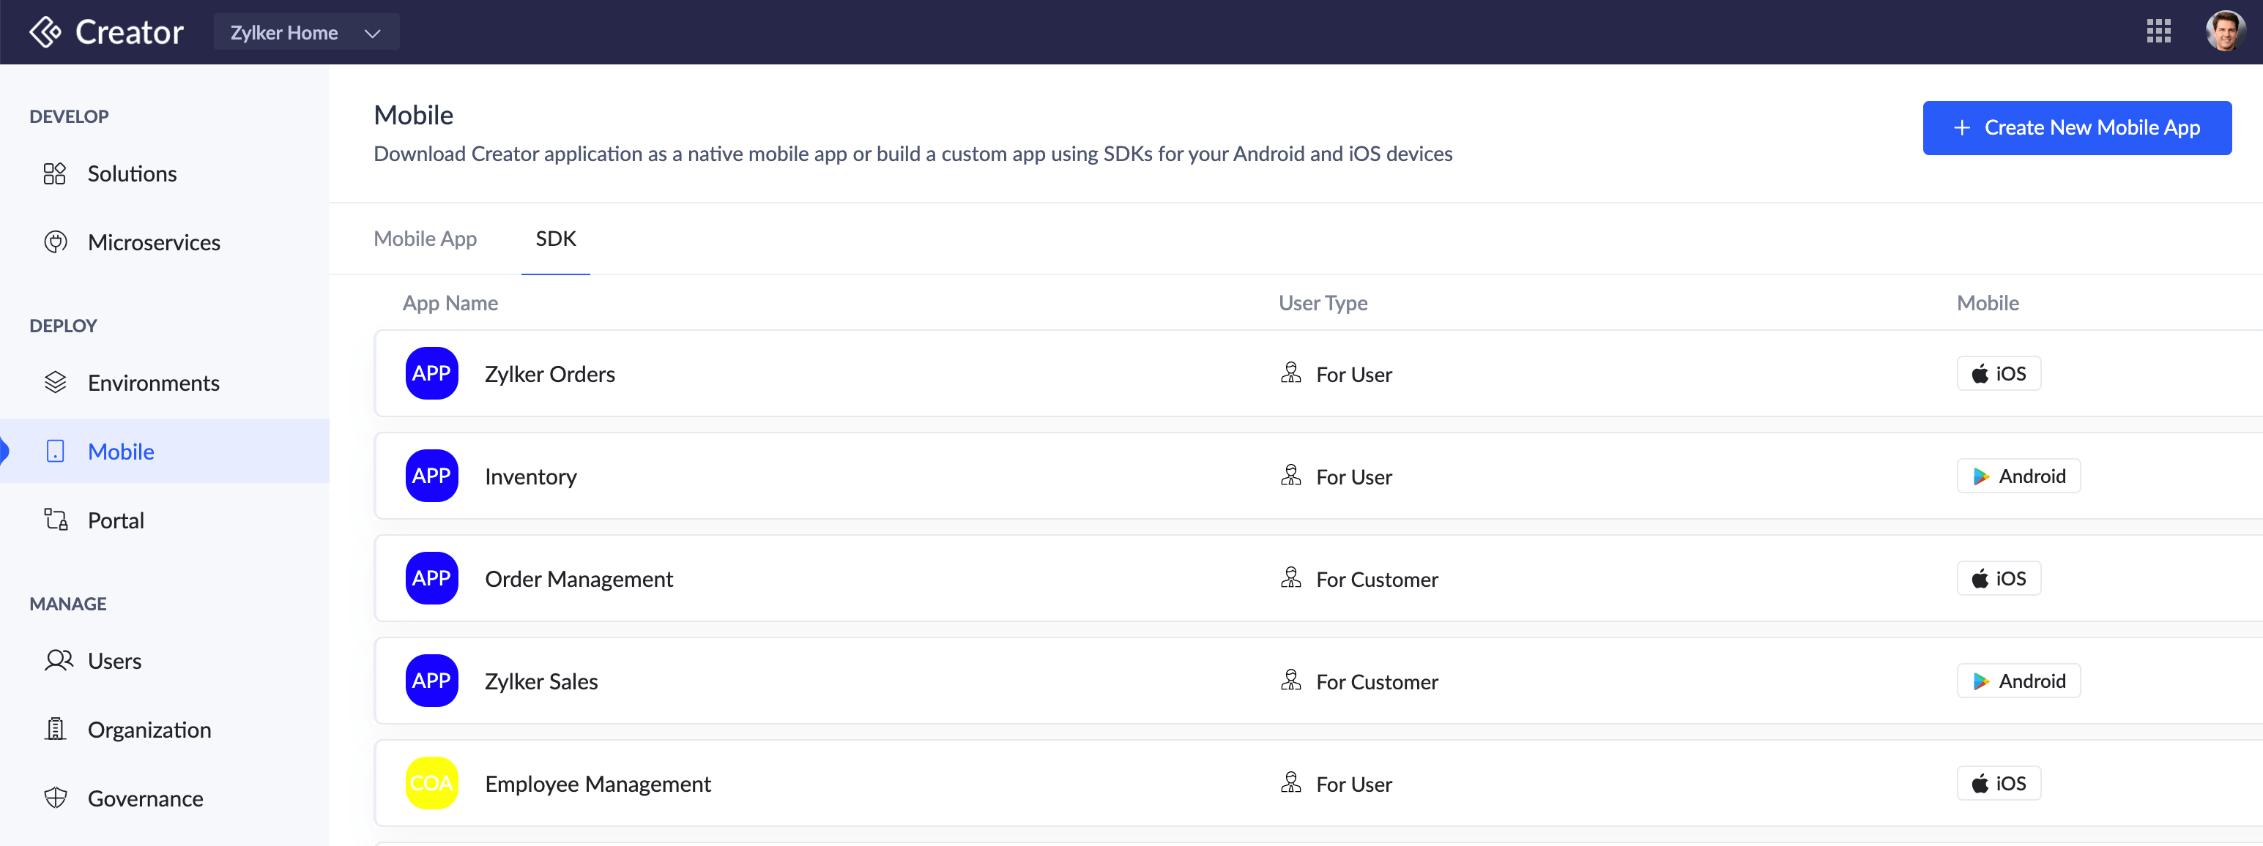Click the Mobile column header
This screenshot has height=846, width=2263.
(x=1987, y=303)
